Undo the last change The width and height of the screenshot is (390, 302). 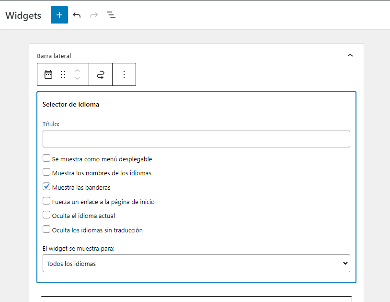(77, 15)
